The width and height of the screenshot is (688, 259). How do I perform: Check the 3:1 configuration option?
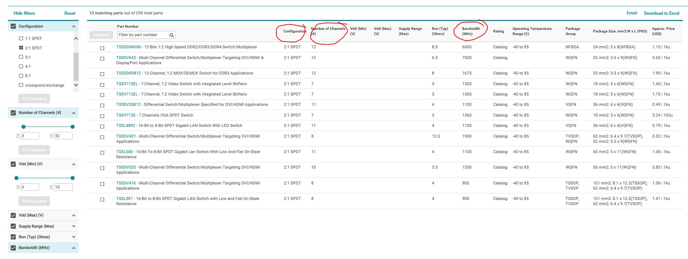click(21, 57)
